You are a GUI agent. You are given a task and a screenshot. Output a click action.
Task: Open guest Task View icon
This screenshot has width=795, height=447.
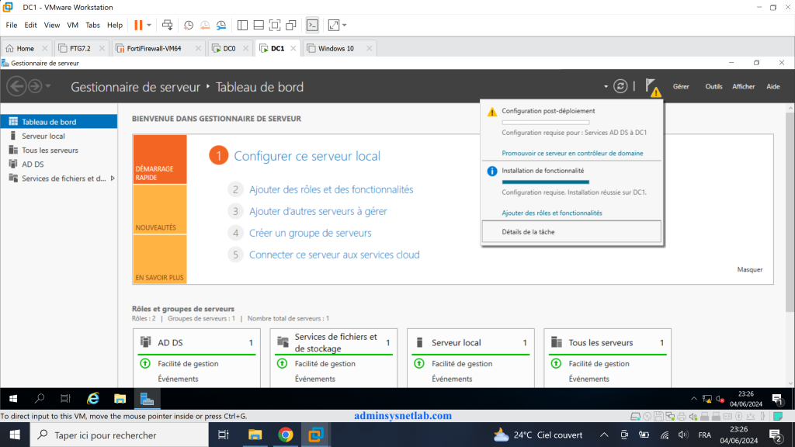(65, 399)
